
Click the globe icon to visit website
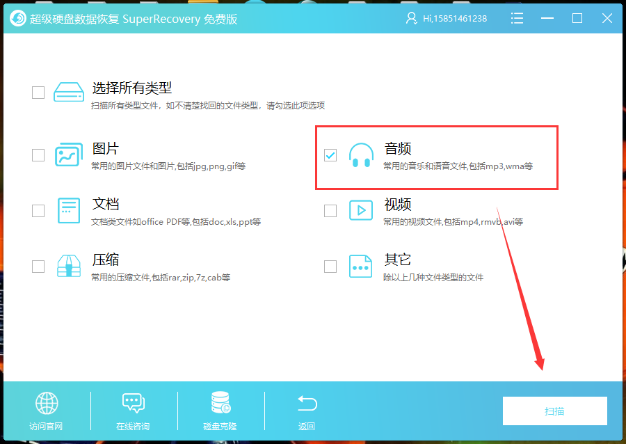[x=47, y=403]
